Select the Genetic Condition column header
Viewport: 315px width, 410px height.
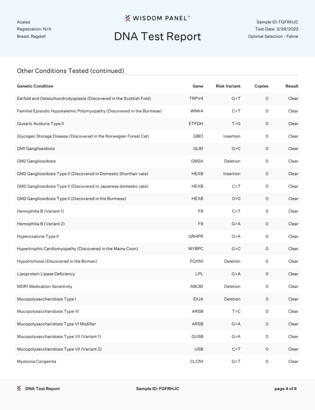35,86
